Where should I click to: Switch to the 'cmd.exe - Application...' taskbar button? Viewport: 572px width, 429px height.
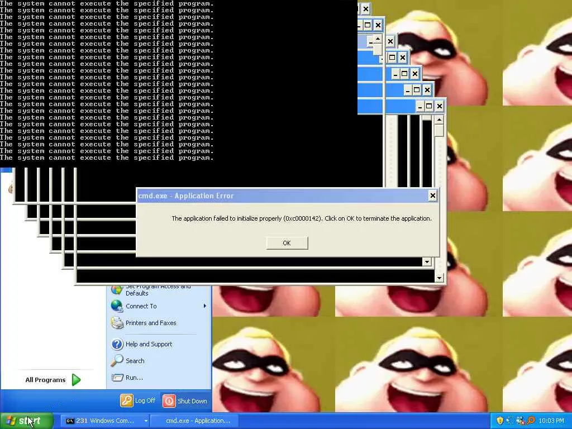tap(194, 421)
